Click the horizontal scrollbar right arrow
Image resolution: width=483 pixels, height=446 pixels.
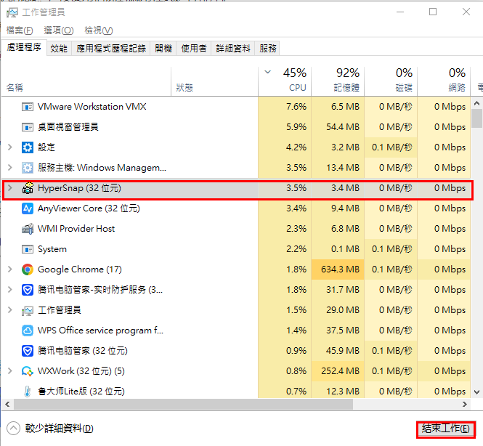(465, 404)
